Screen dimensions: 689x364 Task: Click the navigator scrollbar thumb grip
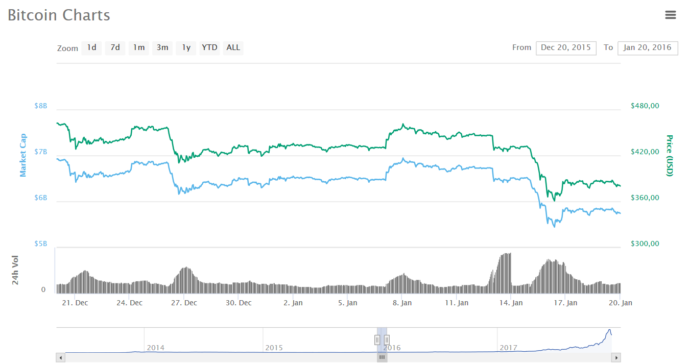coord(382,358)
